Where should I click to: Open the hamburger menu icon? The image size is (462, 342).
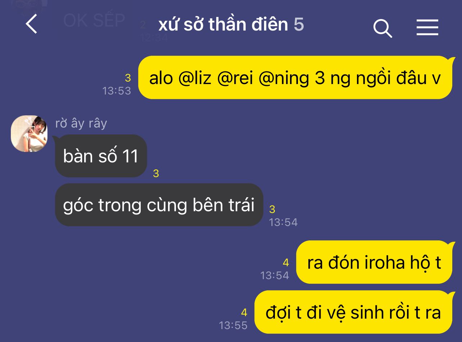(427, 27)
